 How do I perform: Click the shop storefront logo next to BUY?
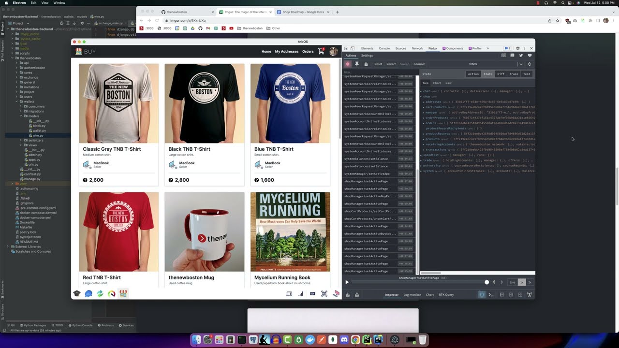coord(79,51)
